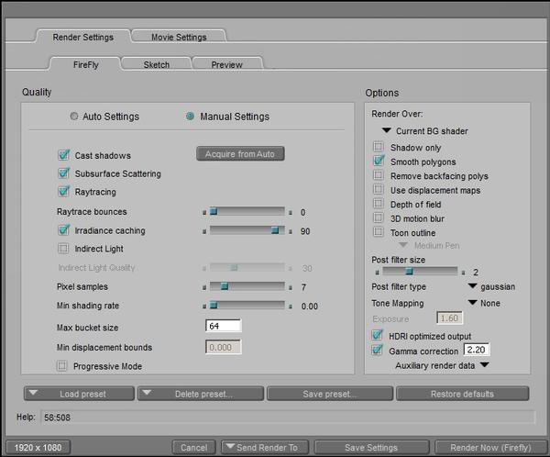Click the Acquire from Auto button
Image resolution: width=550 pixels, height=457 pixels.
pos(240,154)
